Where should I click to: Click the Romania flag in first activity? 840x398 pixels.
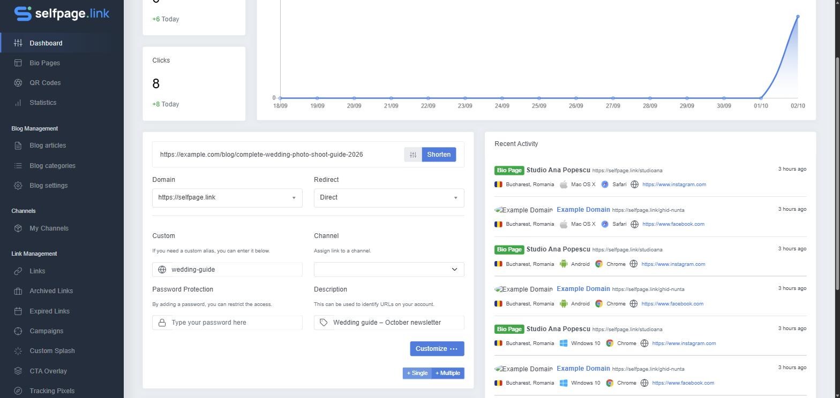pos(499,185)
